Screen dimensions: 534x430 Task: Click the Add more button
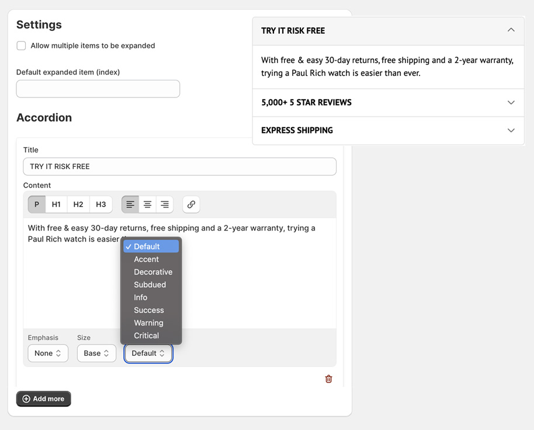pyautogui.click(x=43, y=398)
